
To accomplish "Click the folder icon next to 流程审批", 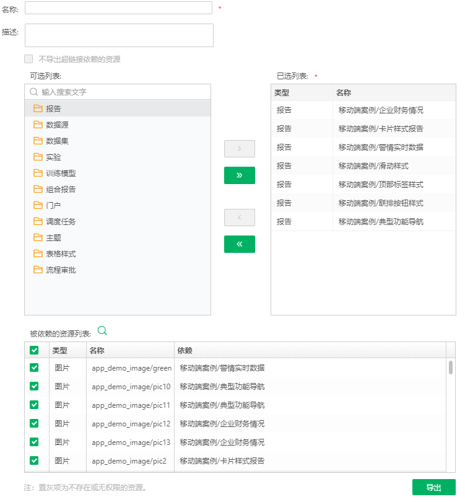I will point(38,270).
